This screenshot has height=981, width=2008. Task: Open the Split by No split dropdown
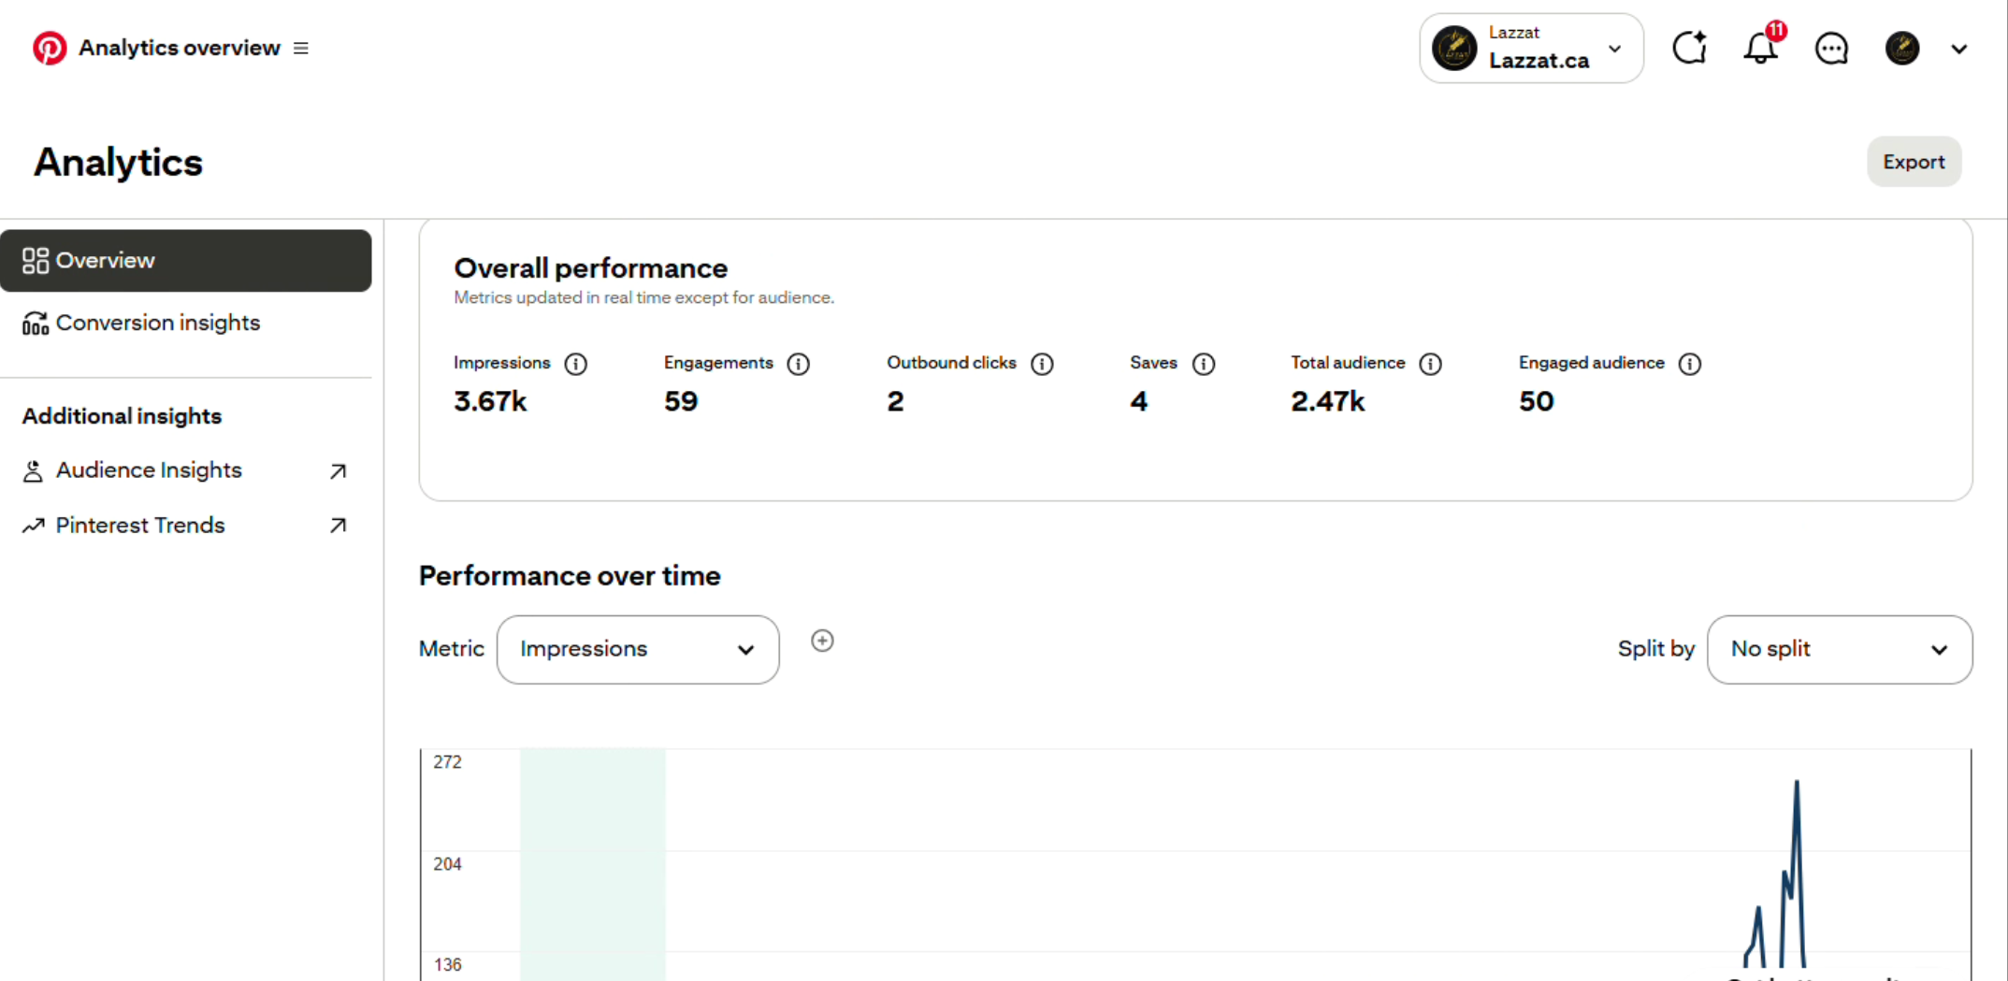click(x=1840, y=649)
